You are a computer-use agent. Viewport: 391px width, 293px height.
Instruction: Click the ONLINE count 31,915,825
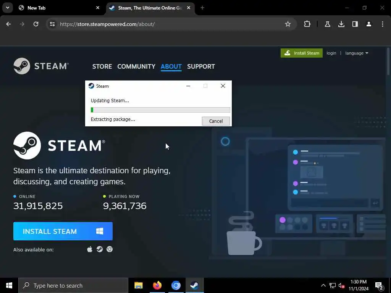38,206
